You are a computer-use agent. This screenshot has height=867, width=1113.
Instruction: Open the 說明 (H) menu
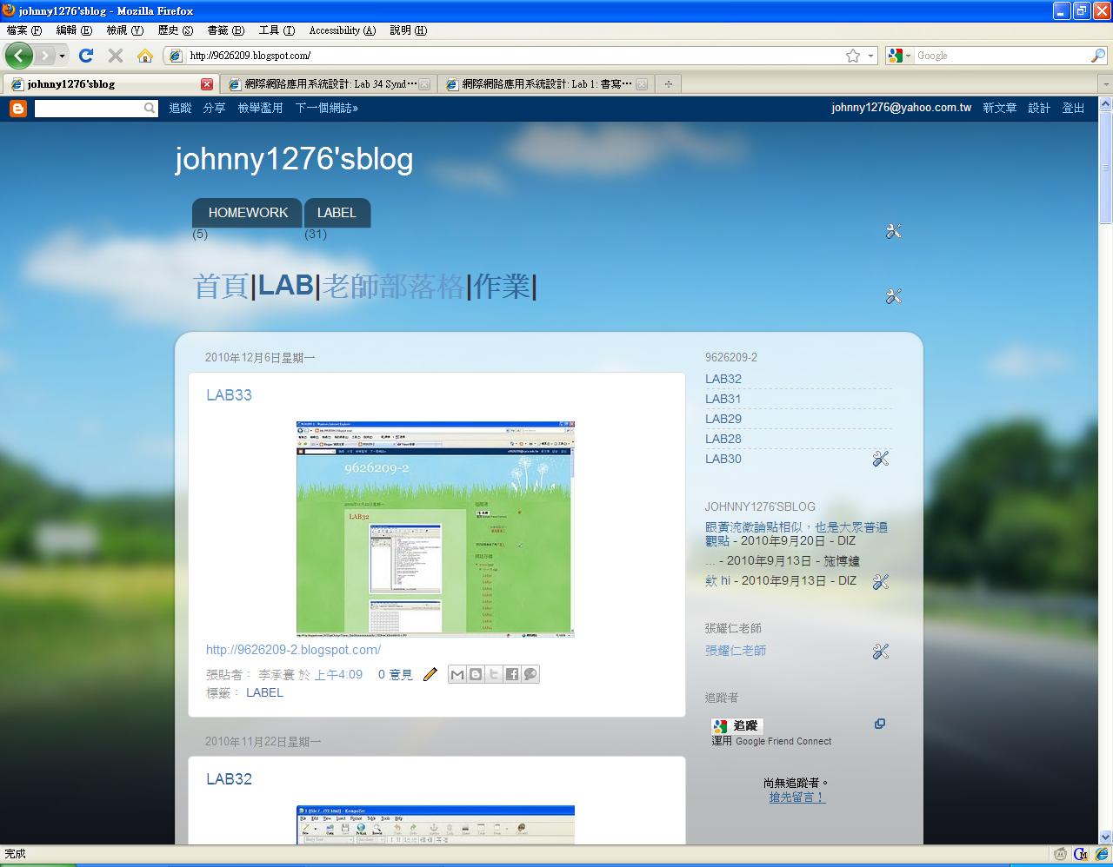[x=409, y=30]
